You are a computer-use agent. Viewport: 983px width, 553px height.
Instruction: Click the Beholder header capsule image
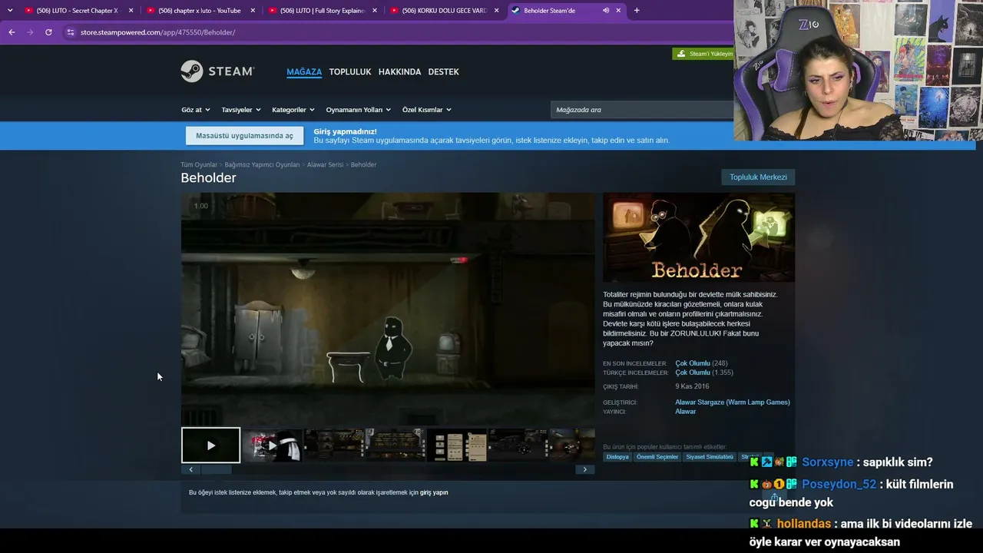coord(699,237)
